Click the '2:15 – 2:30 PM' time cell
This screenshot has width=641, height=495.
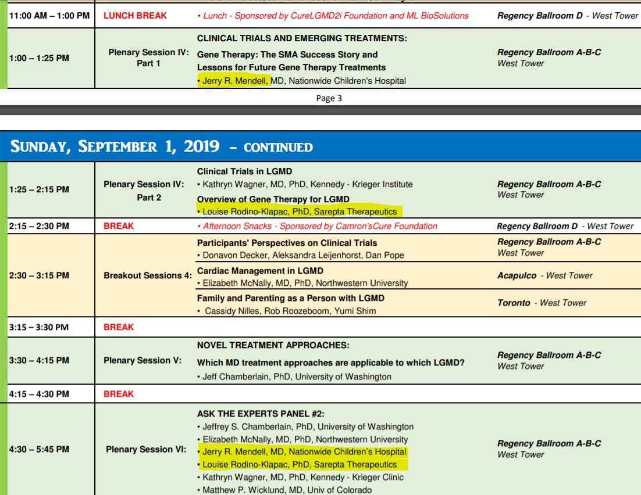pos(39,226)
